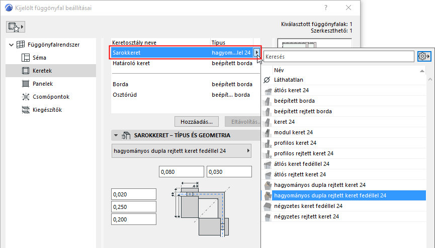Select Panelek in the settings tree
The width and height of the screenshot is (435, 248).
point(43,84)
